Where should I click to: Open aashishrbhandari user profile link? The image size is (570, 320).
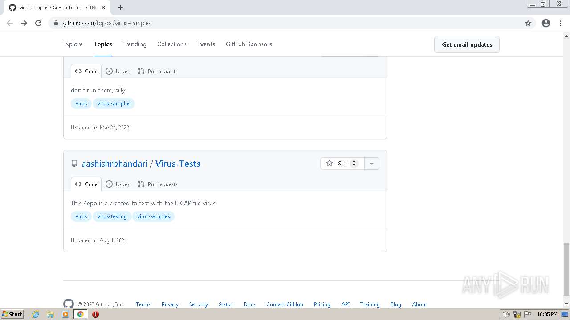pos(114,164)
